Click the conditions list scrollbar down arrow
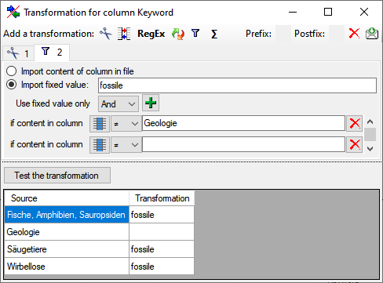The width and height of the screenshot is (383, 283). 370,149
